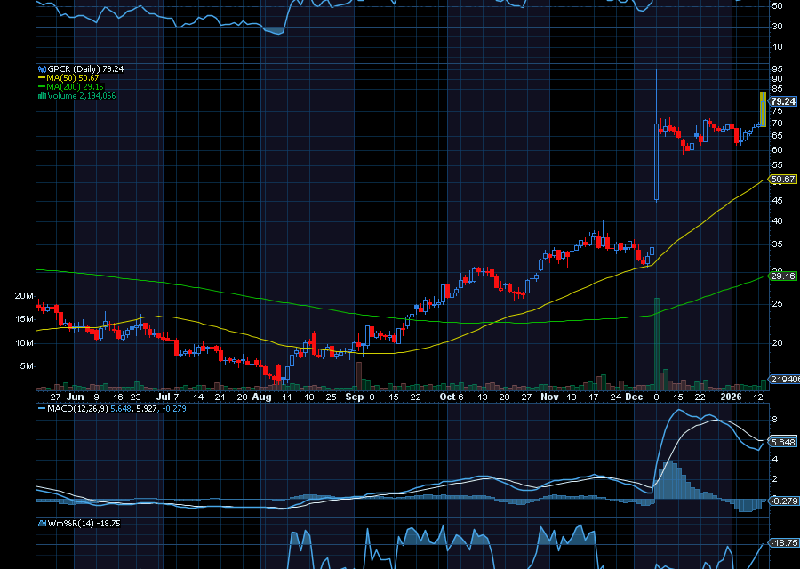Click the Wm%R indicator area icon
This screenshot has width=800, height=569.
point(41,524)
